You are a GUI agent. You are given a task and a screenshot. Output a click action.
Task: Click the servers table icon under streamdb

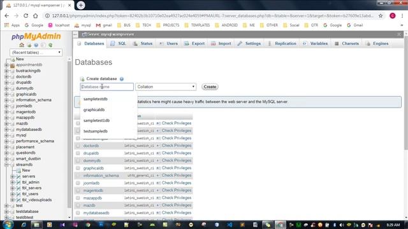click(18, 177)
